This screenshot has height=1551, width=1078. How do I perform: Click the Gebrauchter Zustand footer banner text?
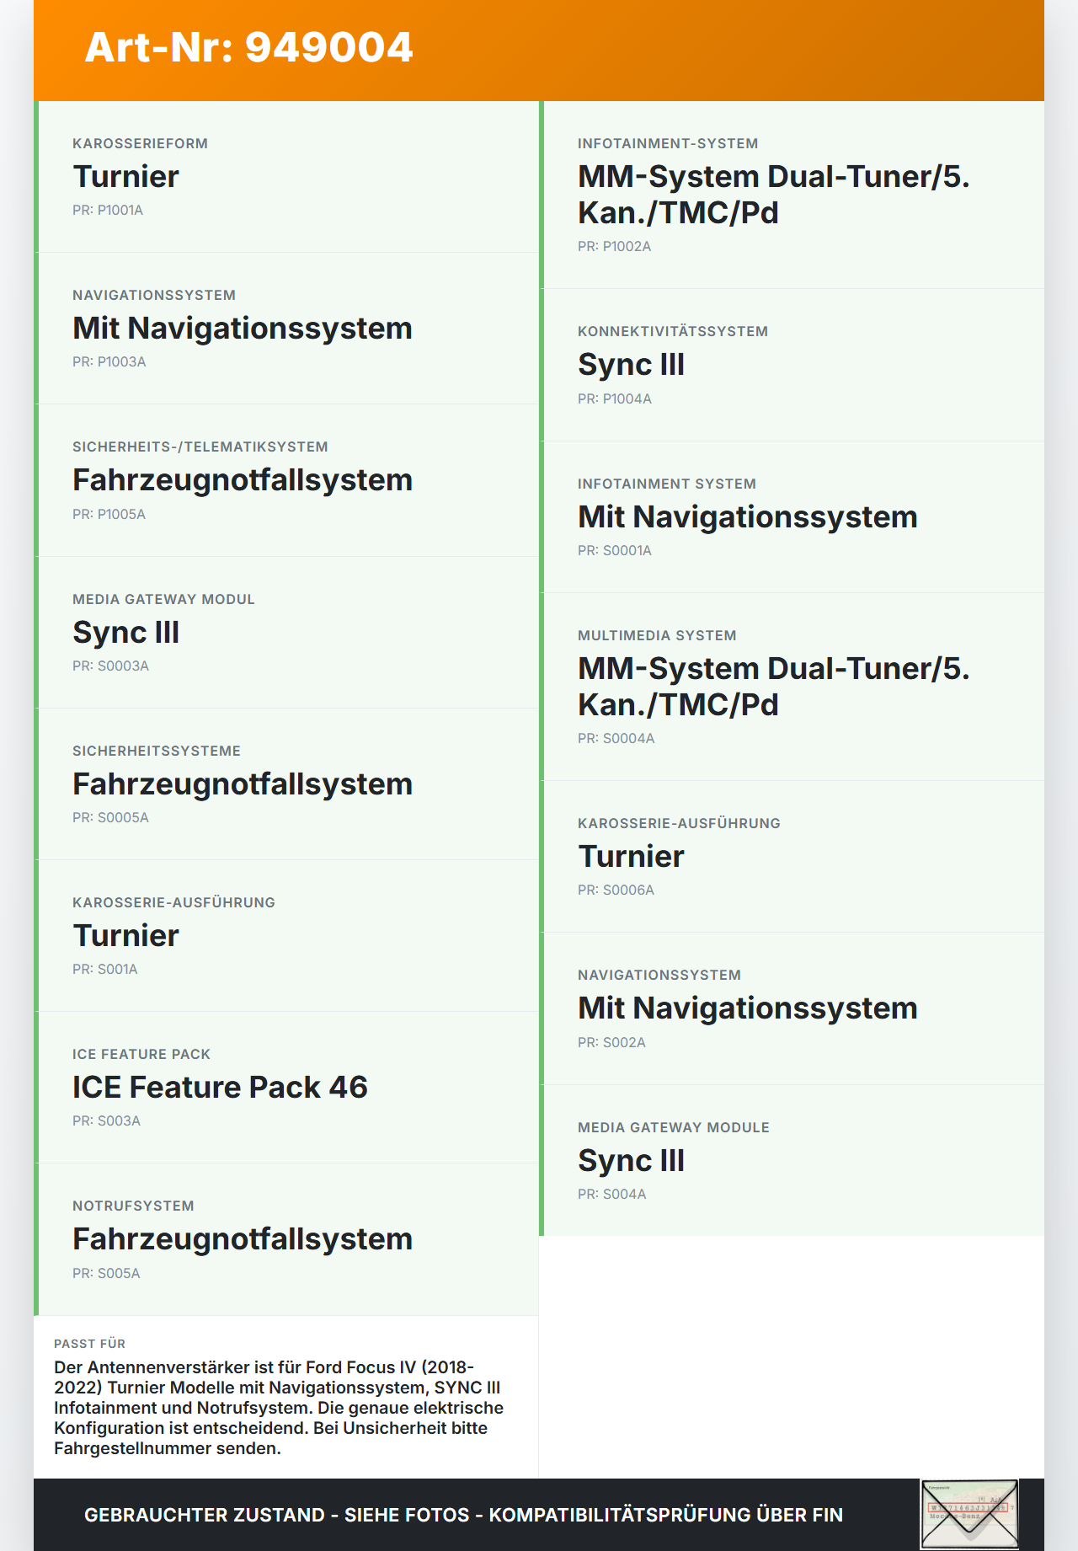(x=463, y=1515)
